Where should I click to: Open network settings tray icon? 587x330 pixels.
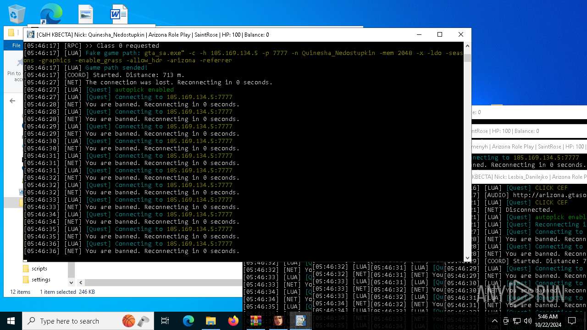pyautogui.click(x=517, y=321)
